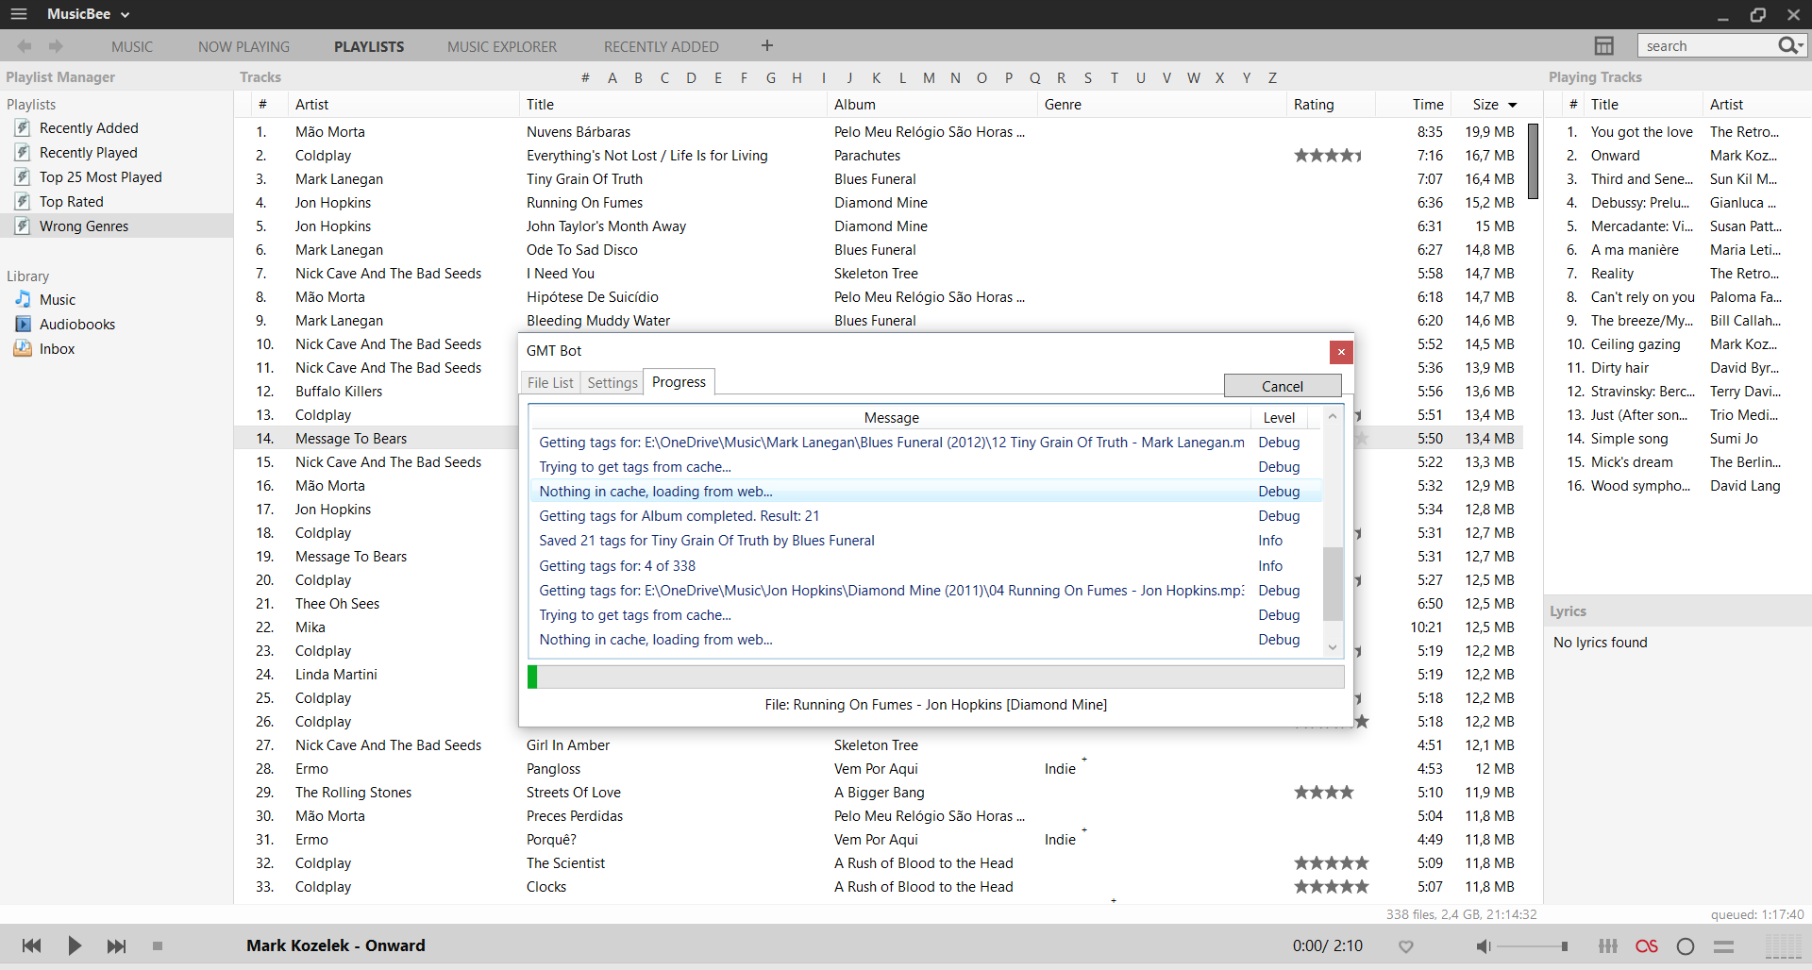Cancel the GMT Bot tagging process
Image resolution: width=1812 pixels, height=970 pixels.
click(x=1283, y=386)
